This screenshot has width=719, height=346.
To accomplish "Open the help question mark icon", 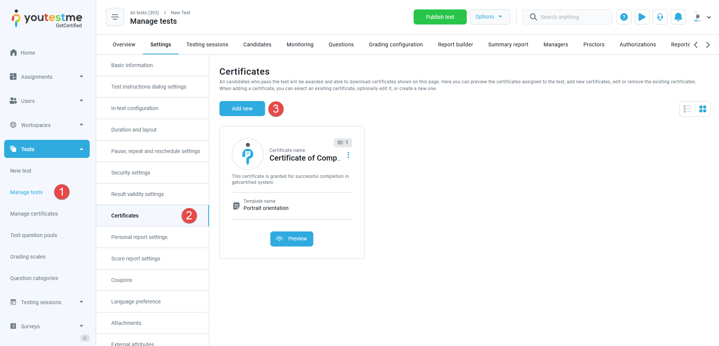I will coord(624,17).
